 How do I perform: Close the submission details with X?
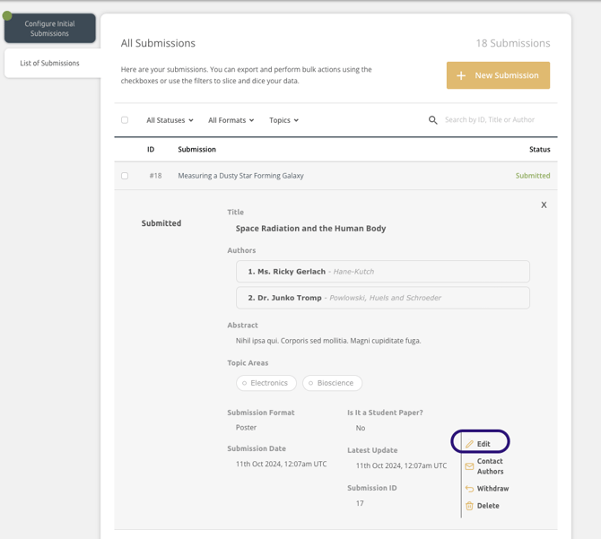coord(544,205)
